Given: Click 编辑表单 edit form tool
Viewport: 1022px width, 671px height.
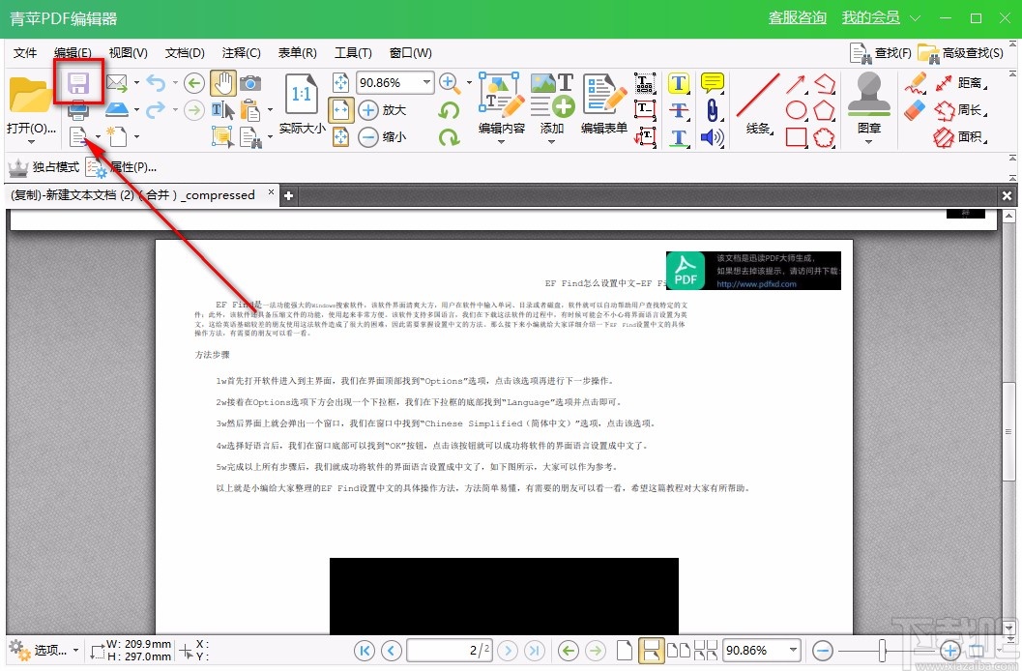Looking at the screenshot, I should [603, 104].
